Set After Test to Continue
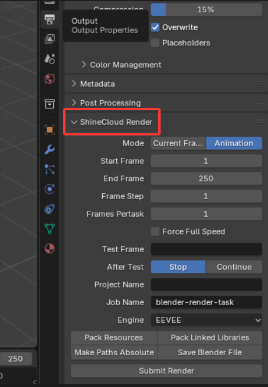This screenshot has width=268, height=387. point(234,267)
